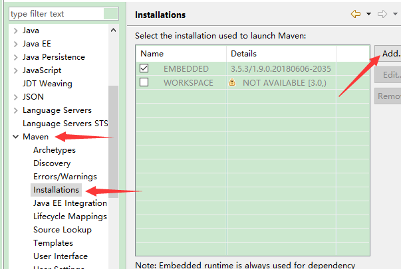Screen dimensions: 401x269
Task: Click the Details column header
Action: pyautogui.click(x=281, y=54)
